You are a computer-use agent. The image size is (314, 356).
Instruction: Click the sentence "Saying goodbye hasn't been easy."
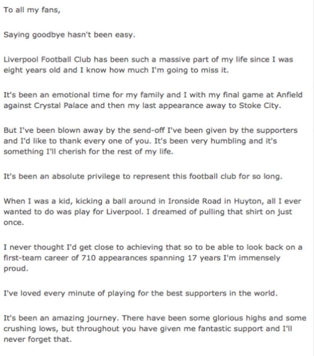pos(69,35)
